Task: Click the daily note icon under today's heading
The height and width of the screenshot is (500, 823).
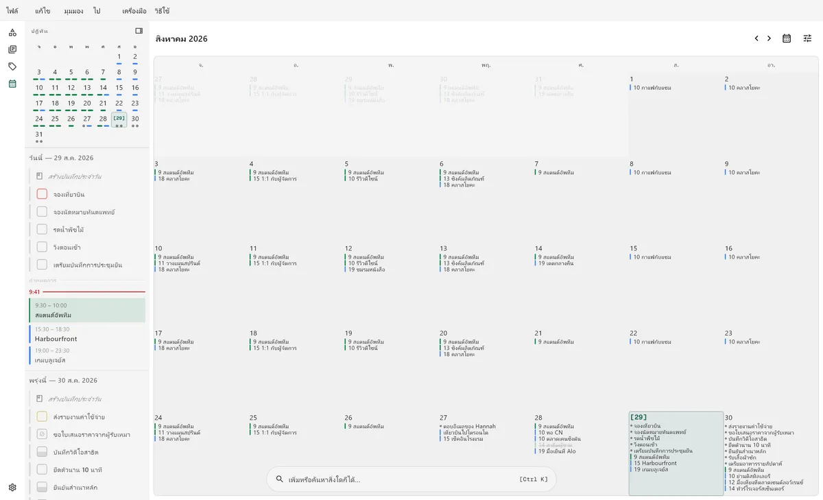Action: 40,176
